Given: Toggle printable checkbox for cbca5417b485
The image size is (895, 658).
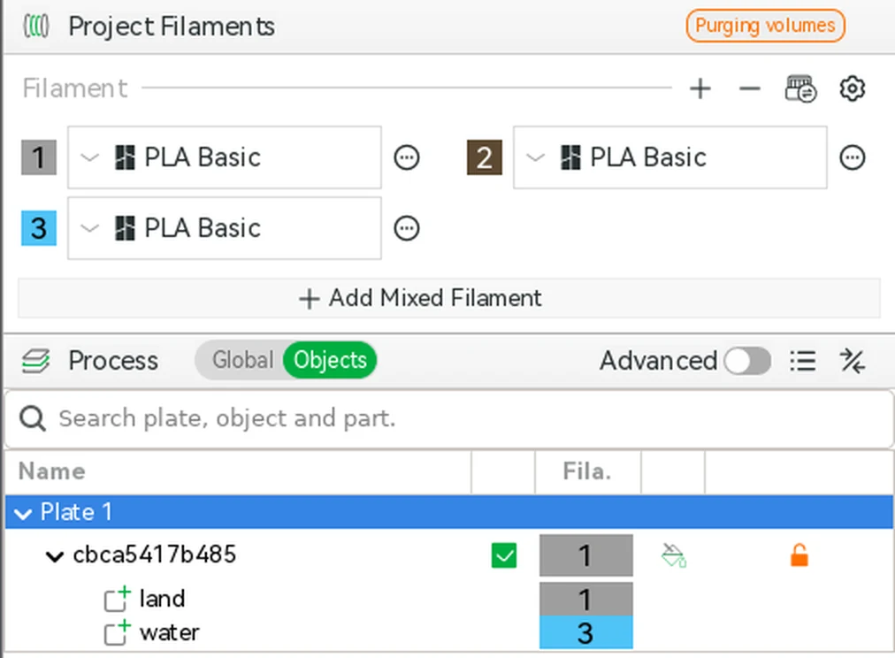Looking at the screenshot, I should point(504,555).
